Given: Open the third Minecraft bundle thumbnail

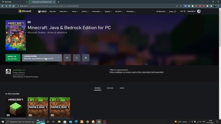Looking at the screenshot, I should pyautogui.click(x=60, y=107).
